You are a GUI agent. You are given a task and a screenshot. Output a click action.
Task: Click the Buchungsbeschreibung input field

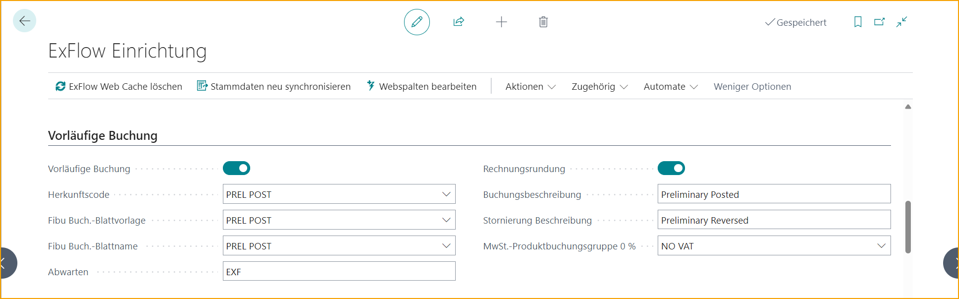click(x=774, y=194)
